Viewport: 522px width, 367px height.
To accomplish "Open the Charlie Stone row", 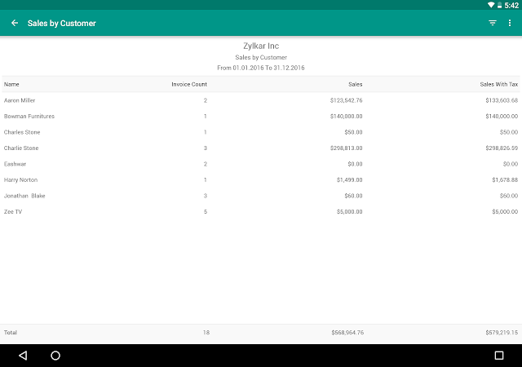I will [261, 148].
